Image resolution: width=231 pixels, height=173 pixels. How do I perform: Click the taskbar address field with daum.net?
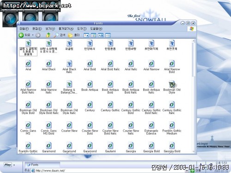click(108, 171)
